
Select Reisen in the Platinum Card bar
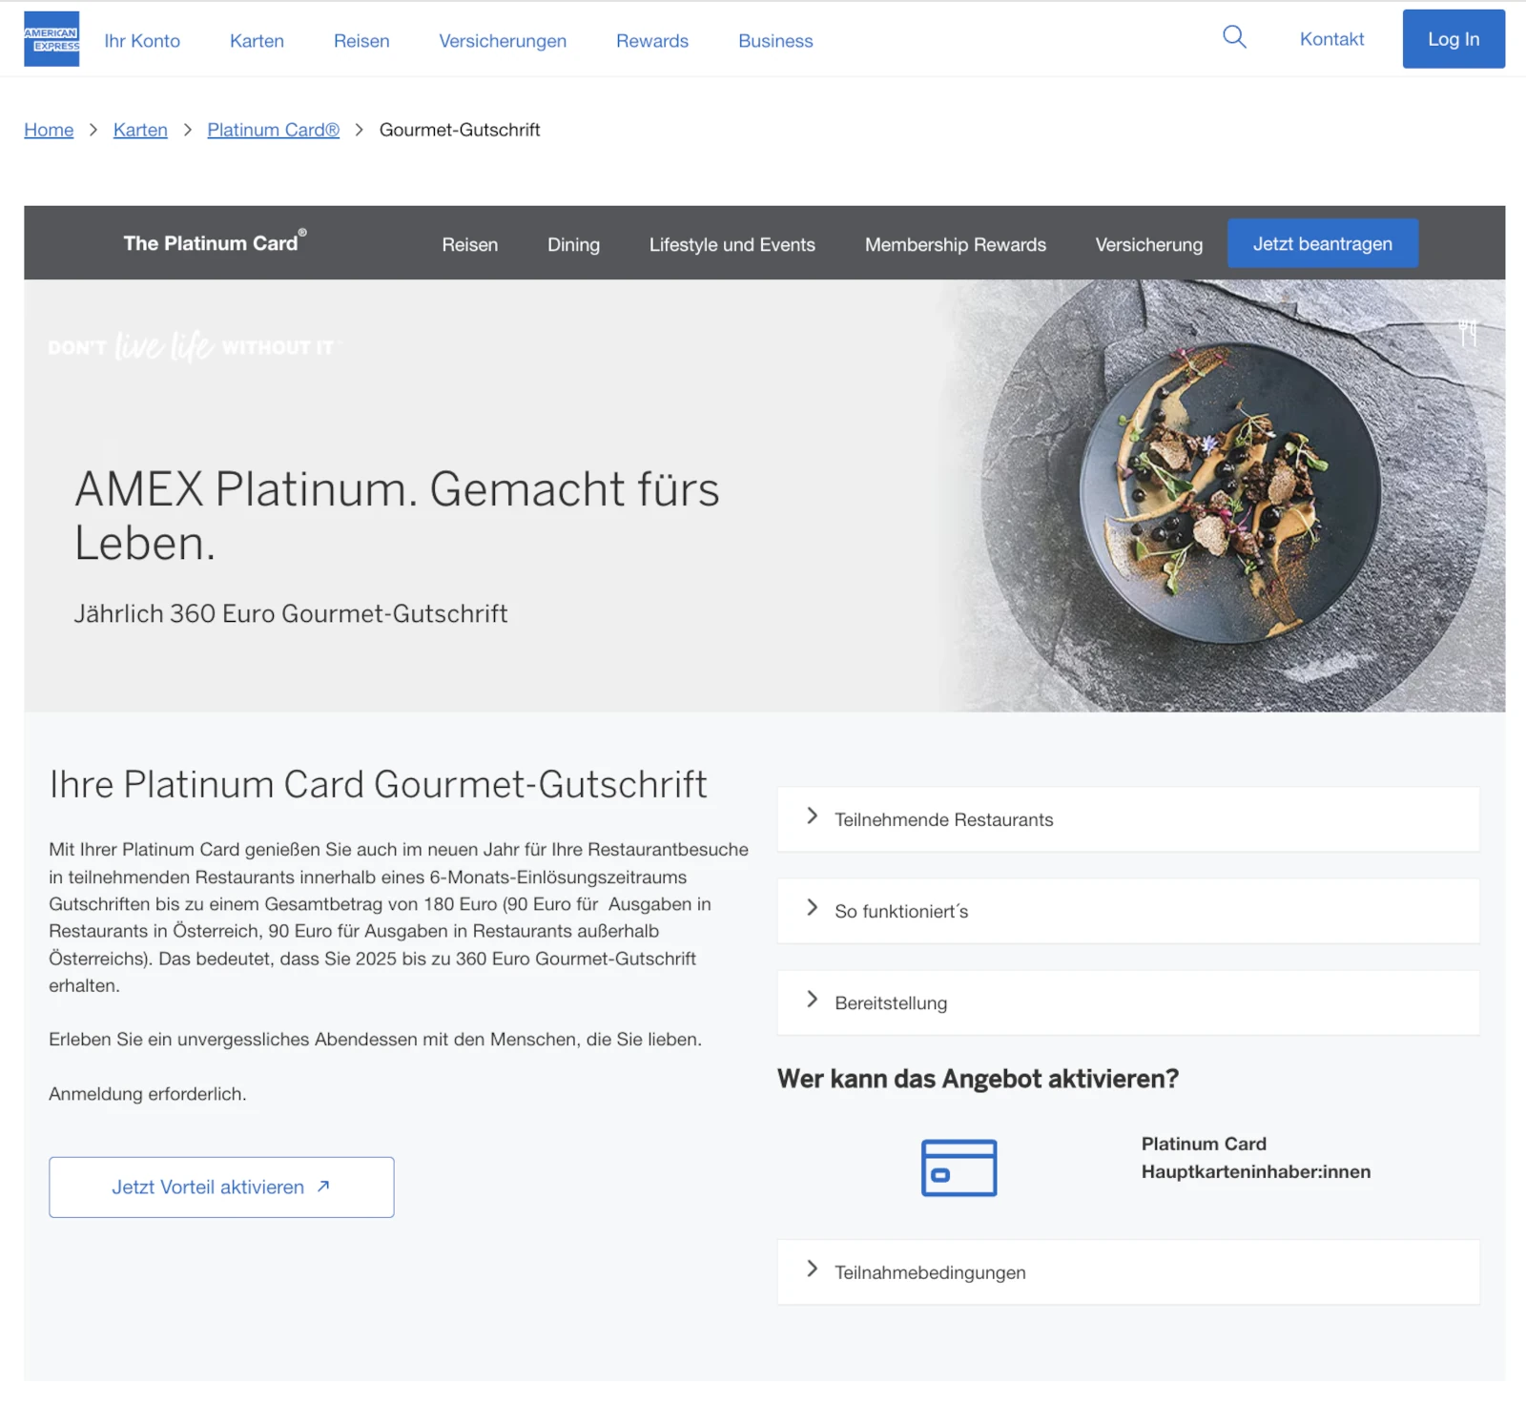pos(469,244)
